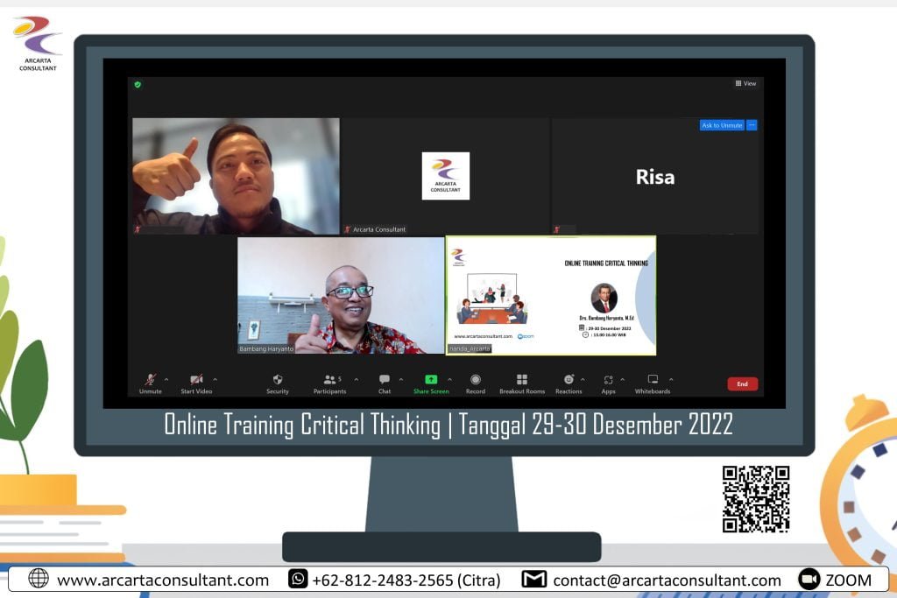The width and height of the screenshot is (897, 598).
Task: Open the View layout menu
Action: [x=745, y=84]
